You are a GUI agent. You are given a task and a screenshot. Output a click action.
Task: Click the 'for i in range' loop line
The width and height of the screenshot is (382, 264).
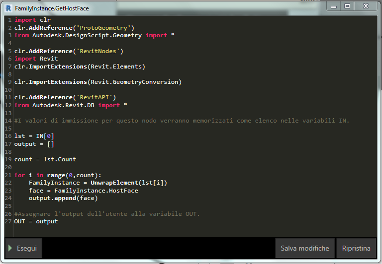57,175
